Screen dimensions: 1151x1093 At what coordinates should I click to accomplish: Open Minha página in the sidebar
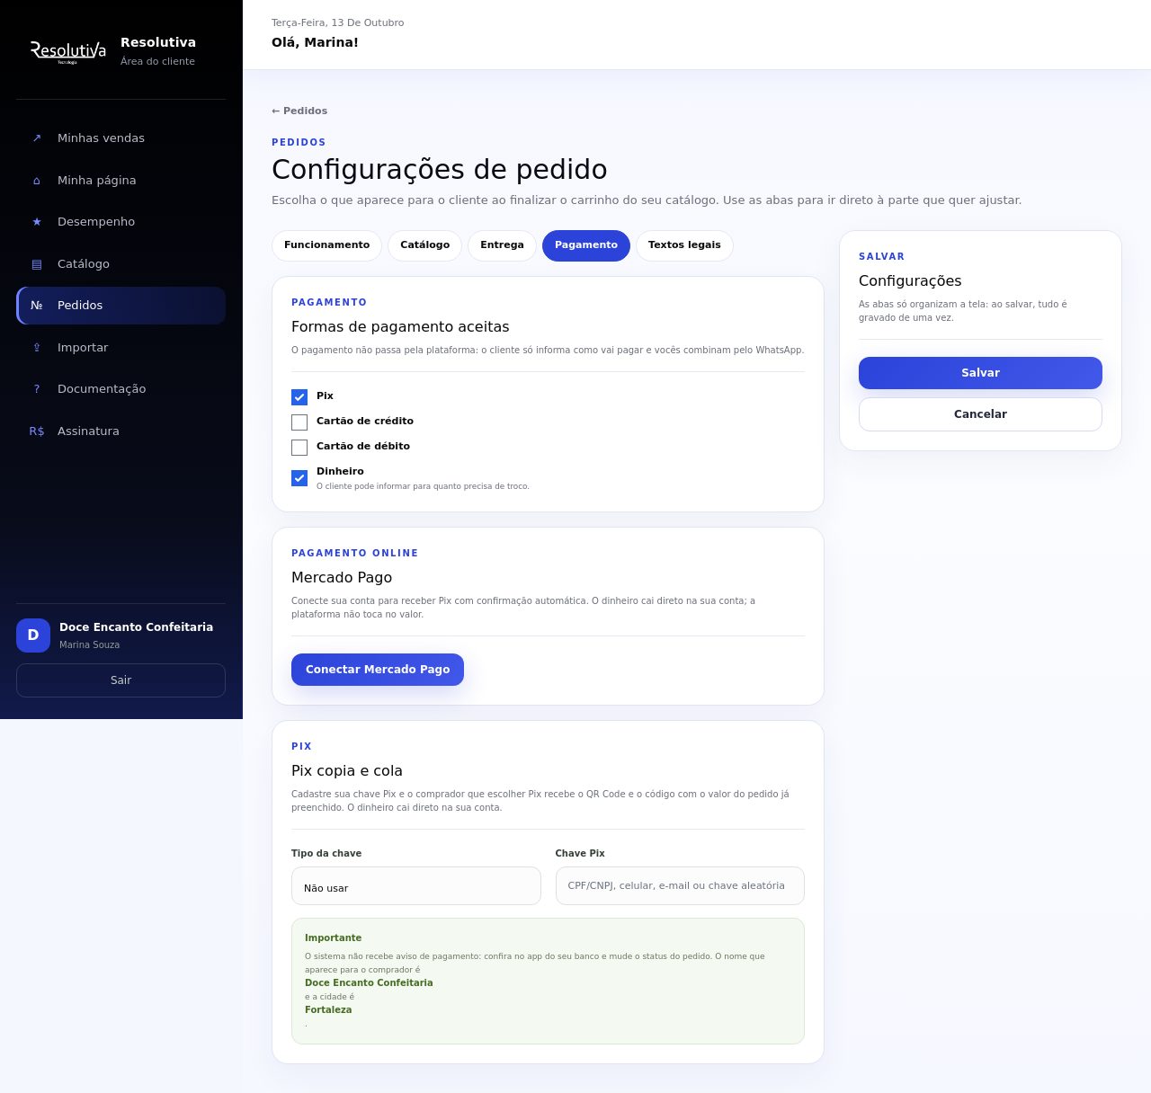tap(120, 181)
